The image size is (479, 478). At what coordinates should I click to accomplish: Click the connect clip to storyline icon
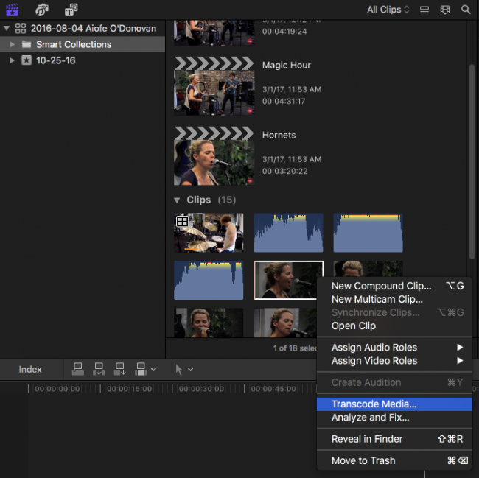[x=78, y=369]
